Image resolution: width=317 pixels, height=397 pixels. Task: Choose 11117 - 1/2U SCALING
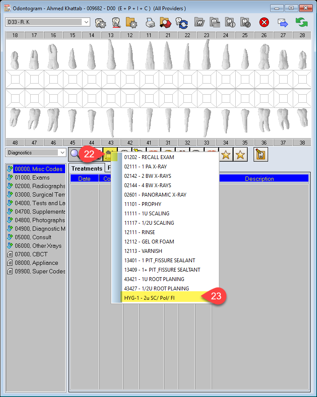click(x=165, y=223)
